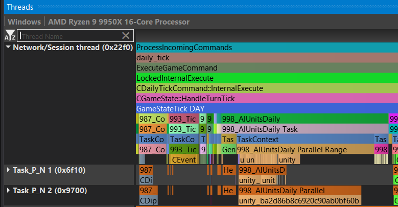Click the Threads panel title
The width and height of the screenshot is (398, 207).
pos(20,7)
